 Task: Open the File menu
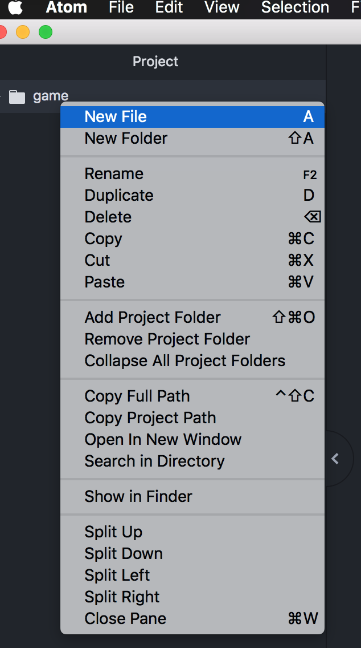121,7
